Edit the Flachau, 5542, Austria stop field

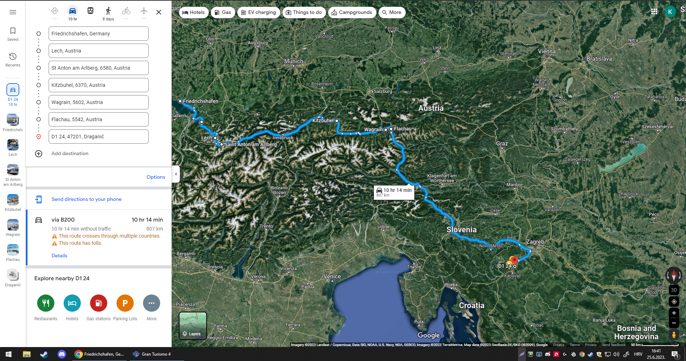pyautogui.click(x=99, y=119)
